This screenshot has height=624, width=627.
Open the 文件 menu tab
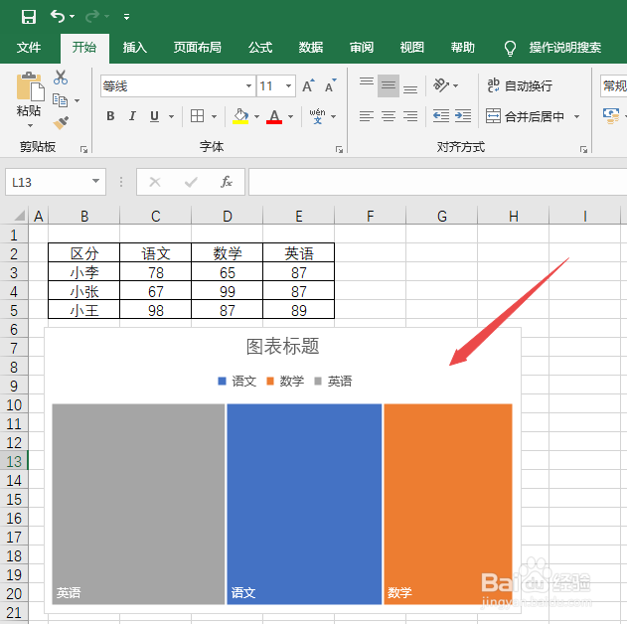point(29,48)
